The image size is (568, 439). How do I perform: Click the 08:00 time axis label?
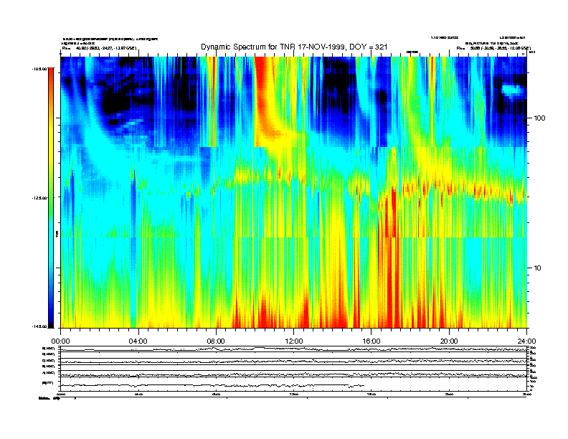coord(216,341)
